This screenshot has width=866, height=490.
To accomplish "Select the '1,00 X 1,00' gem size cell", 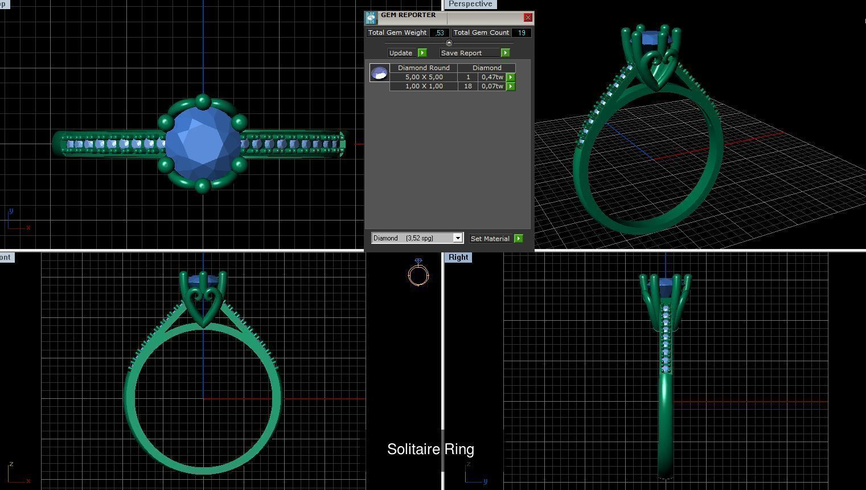I will tap(424, 86).
